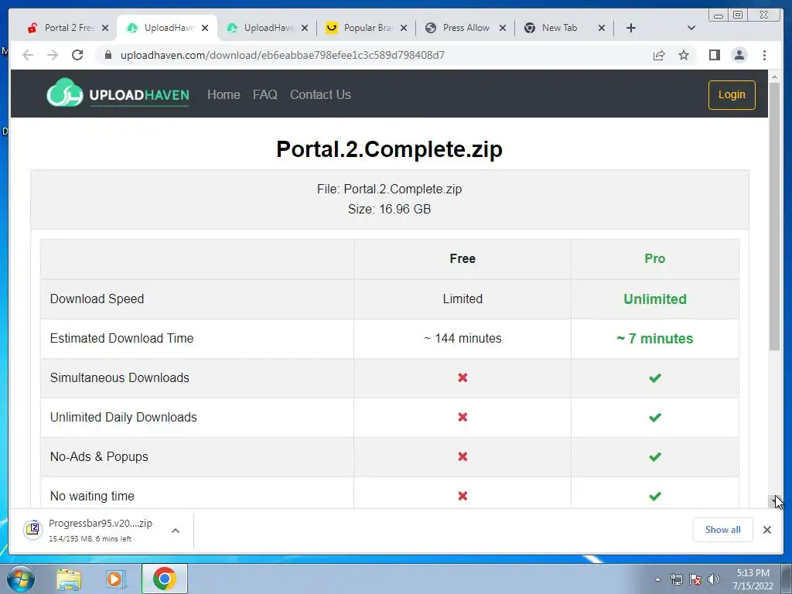The width and height of the screenshot is (792, 594).
Task: Click the ~ 7 minutes cell
Action: tap(654, 339)
